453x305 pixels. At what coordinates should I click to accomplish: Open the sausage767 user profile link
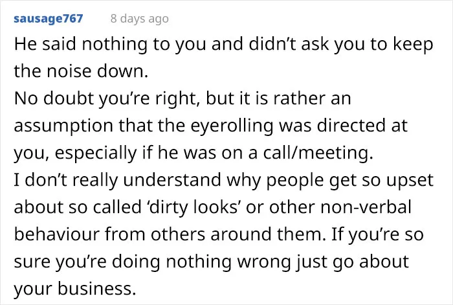pos(49,19)
